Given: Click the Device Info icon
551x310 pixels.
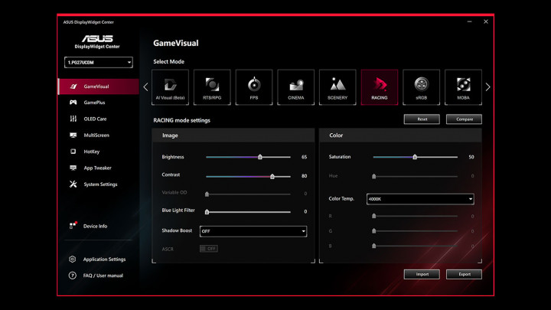Looking at the screenshot, I should (x=73, y=226).
